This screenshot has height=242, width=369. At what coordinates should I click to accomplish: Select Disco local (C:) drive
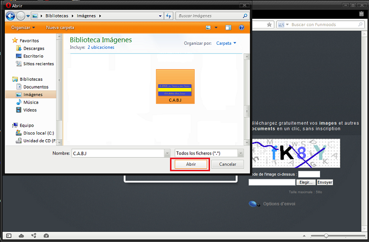click(x=38, y=133)
